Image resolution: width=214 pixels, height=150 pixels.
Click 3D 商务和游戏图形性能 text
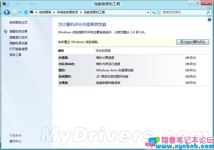click(112, 77)
